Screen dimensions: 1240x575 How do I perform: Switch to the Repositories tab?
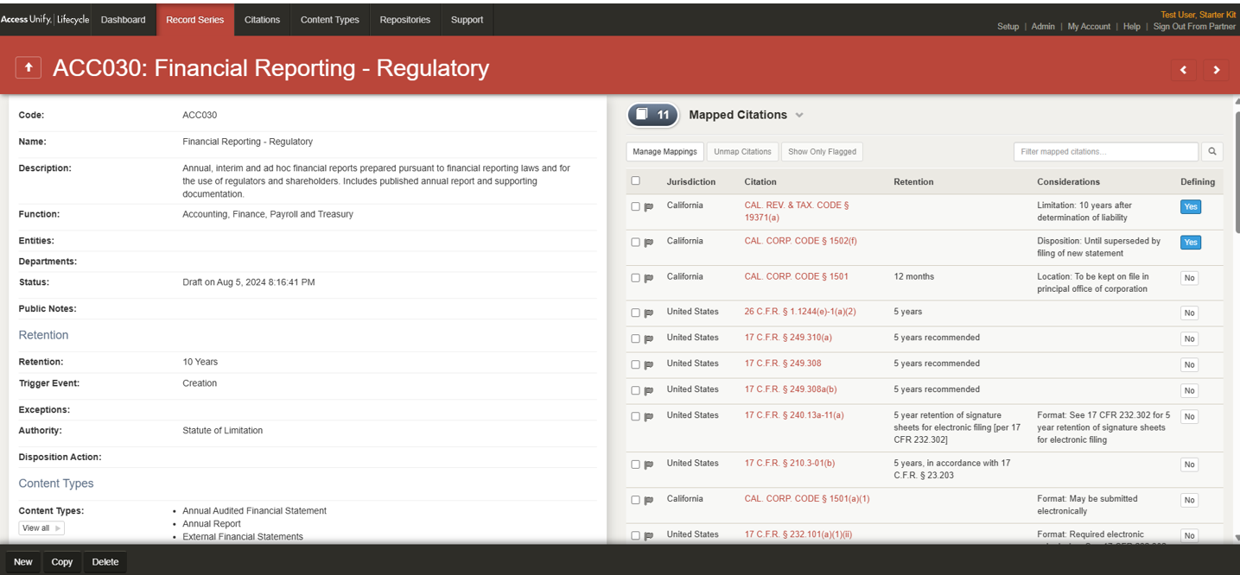point(404,20)
